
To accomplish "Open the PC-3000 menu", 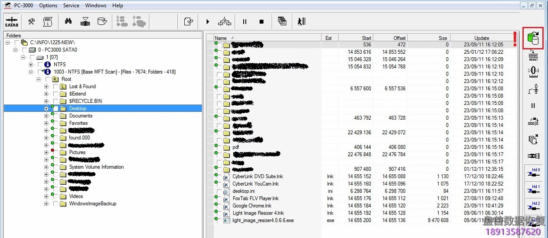I will coord(23,6).
